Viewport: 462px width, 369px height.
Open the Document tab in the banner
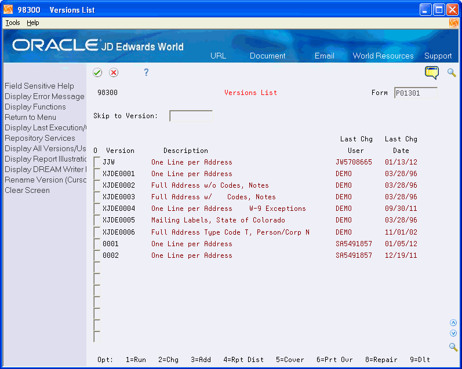(x=268, y=56)
